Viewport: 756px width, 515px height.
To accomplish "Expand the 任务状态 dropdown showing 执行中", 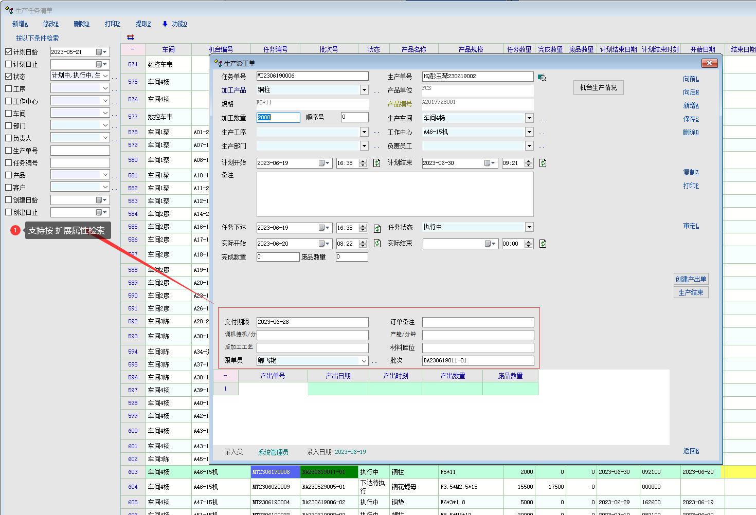I will tap(529, 227).
